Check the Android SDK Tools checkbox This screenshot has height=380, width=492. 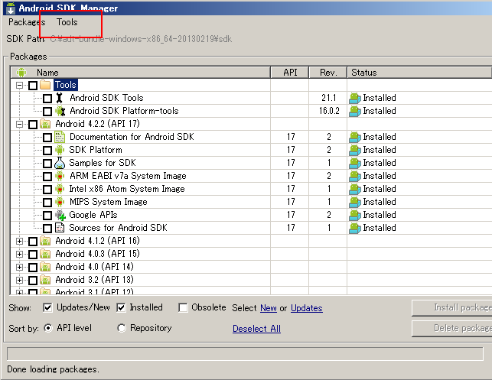[x=47, y=99]
